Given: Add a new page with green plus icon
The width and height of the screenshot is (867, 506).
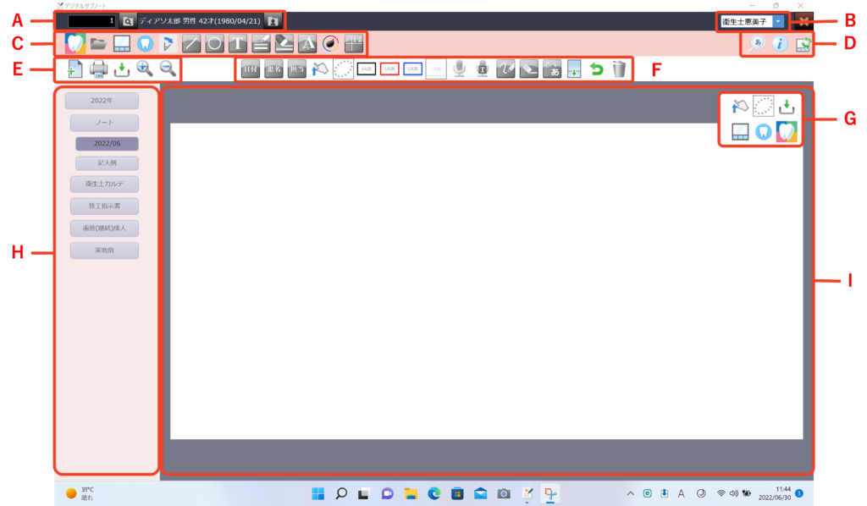Looking at the screenshot, I should pos(75,69).
